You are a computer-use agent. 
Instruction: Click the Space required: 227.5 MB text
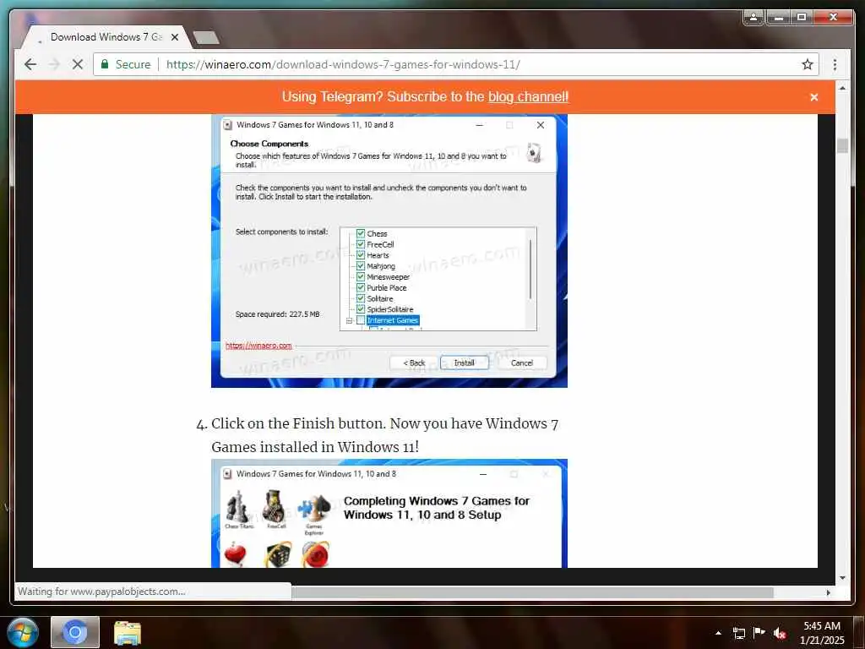point(277,314)
